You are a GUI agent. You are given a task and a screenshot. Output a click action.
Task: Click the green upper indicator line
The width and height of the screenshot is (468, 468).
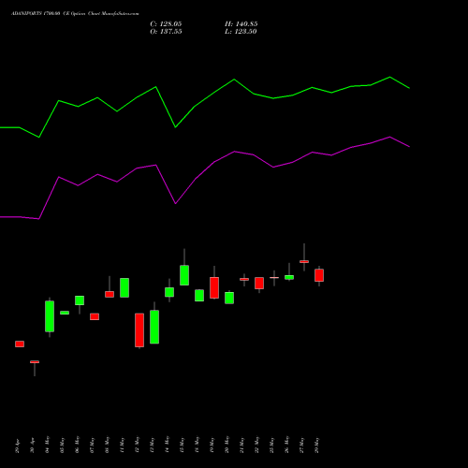coord(235,80)
